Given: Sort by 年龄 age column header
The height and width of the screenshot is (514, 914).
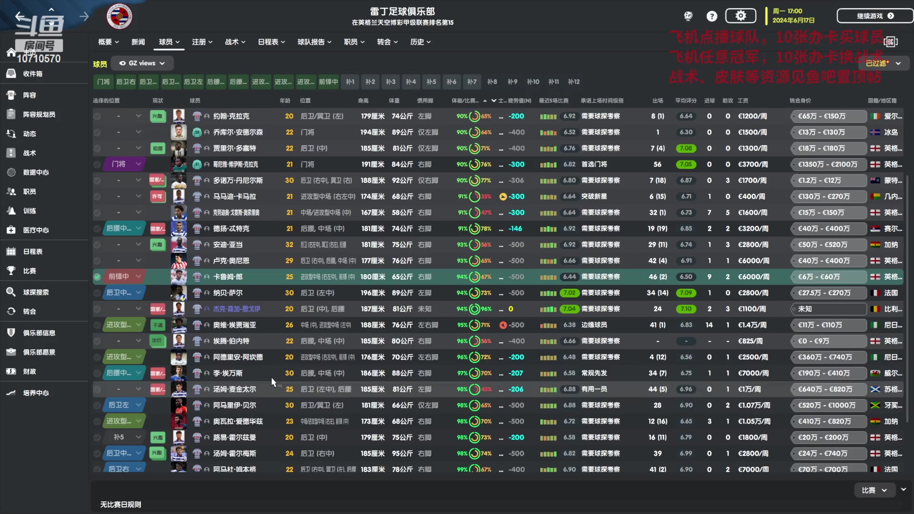Looking at the screenshot, I should [x=285, y=100].
